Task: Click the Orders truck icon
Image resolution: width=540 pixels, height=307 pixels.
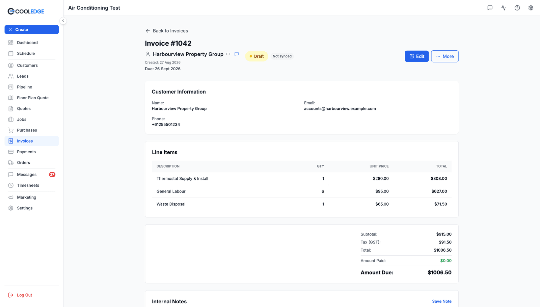Action: click(x=11, y=163)
